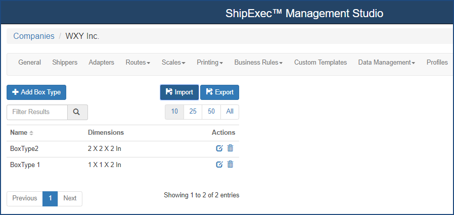Click the Add Box Type button
Viewport: 454px width, 215px height.
[36, 92]
